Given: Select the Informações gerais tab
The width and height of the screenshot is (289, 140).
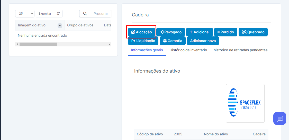Looking at the screenshot, I should coord(147,50).
